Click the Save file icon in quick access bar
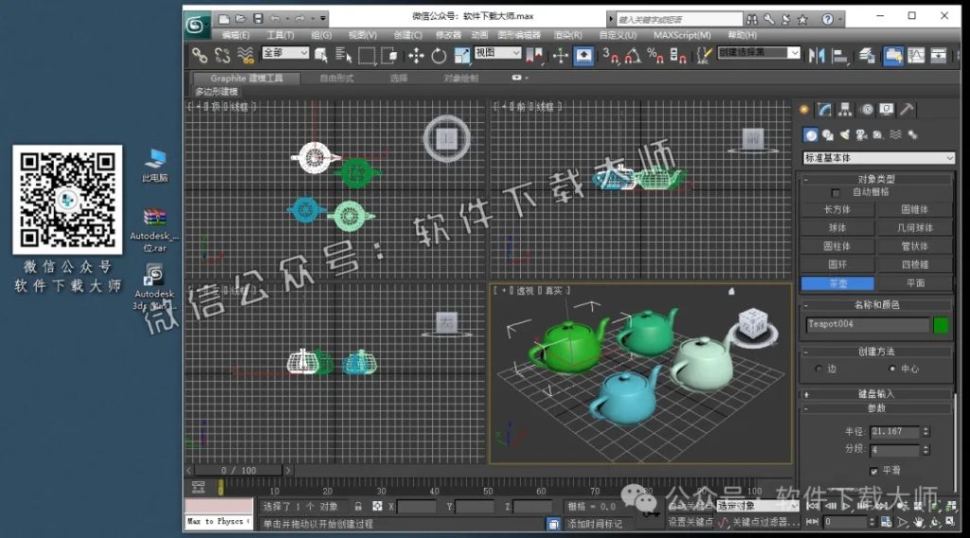The image size is (970, 538). coord(258,19)
